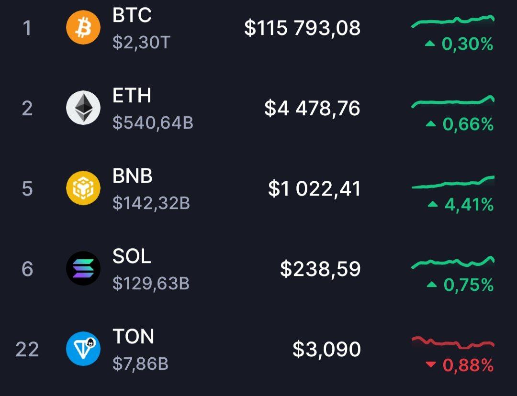Screen dimensions: 517x396
Task: Tap the Ethereum diamond logo icon
Action: (83, 108)
